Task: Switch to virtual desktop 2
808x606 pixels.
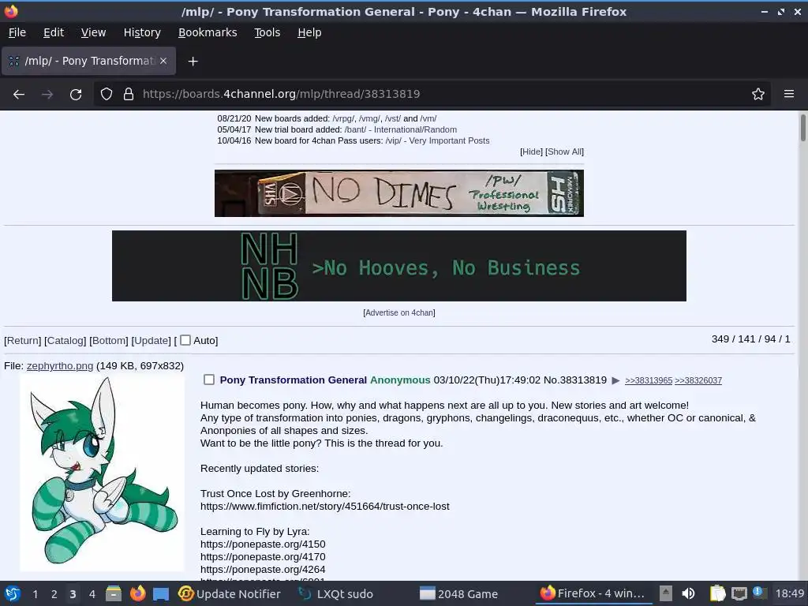Action: click(54, 594)
